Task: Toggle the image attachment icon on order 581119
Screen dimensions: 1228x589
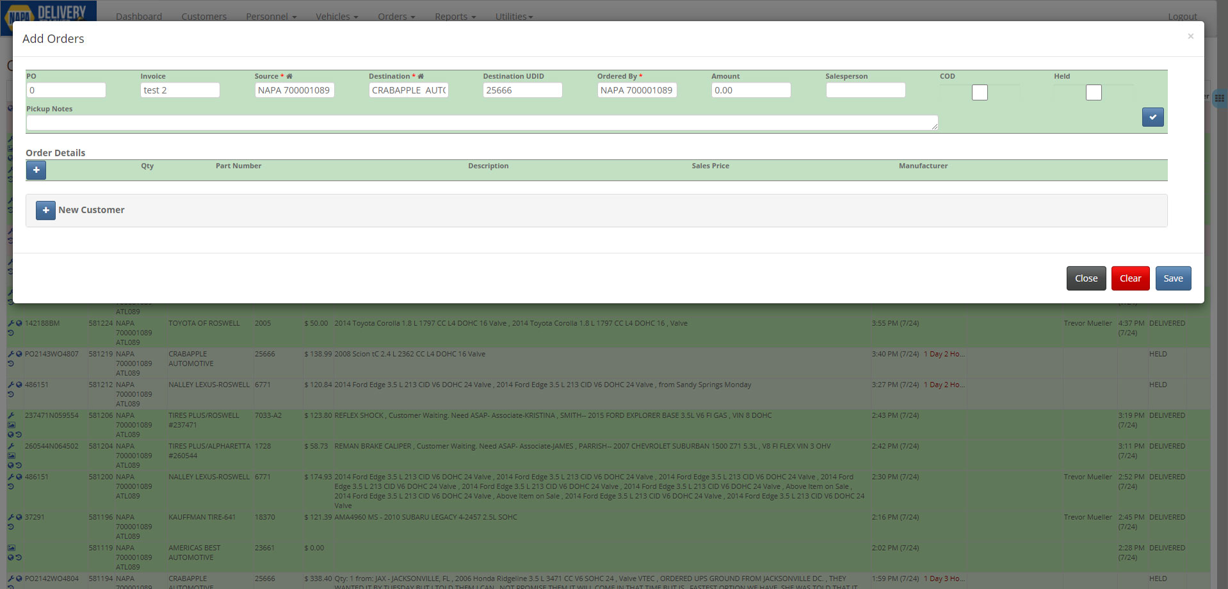Action: 12,547
